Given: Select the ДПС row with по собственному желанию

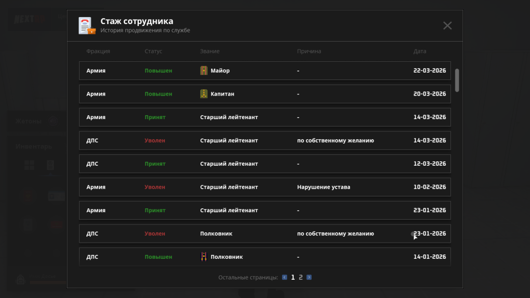Looking at the screenshot, I should pos(265,140).
